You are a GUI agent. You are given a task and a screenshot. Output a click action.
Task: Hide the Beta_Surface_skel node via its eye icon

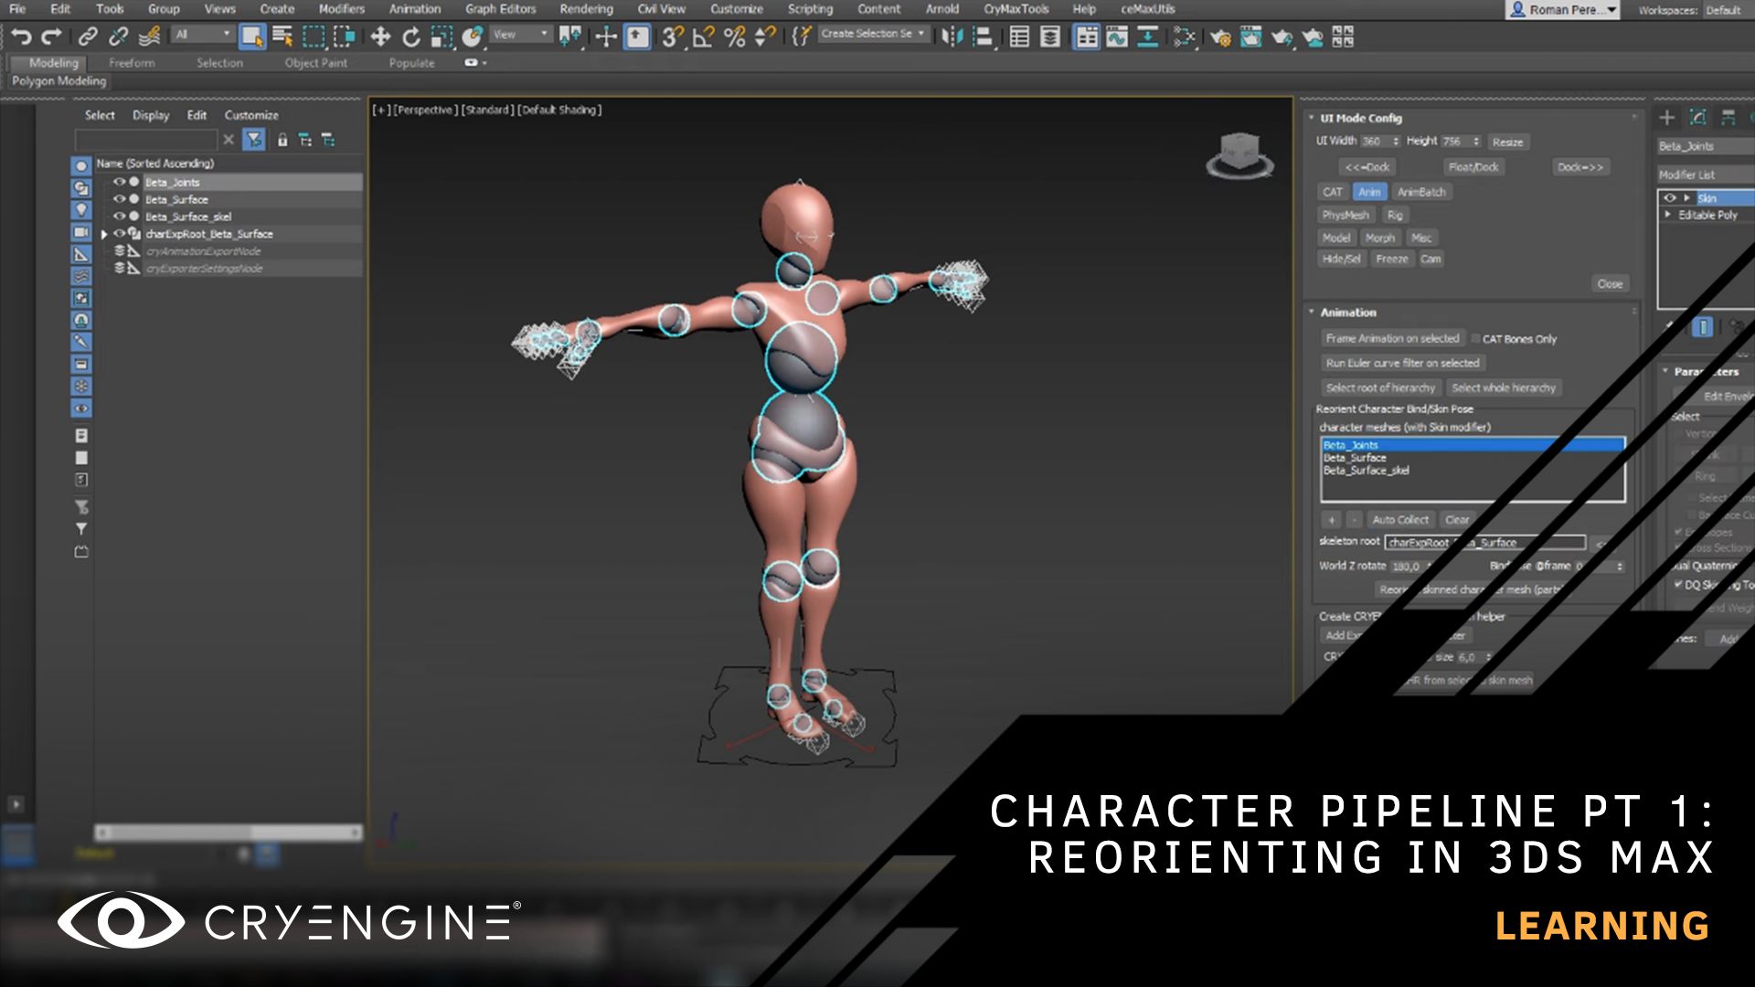pos(120,217)
